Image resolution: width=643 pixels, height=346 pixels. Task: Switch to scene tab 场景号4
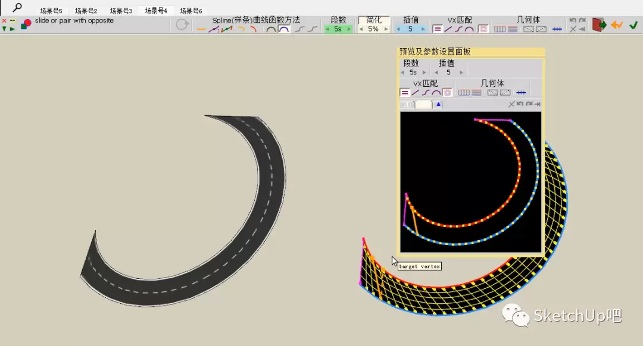pyautogui.click(x=156, y=11)
